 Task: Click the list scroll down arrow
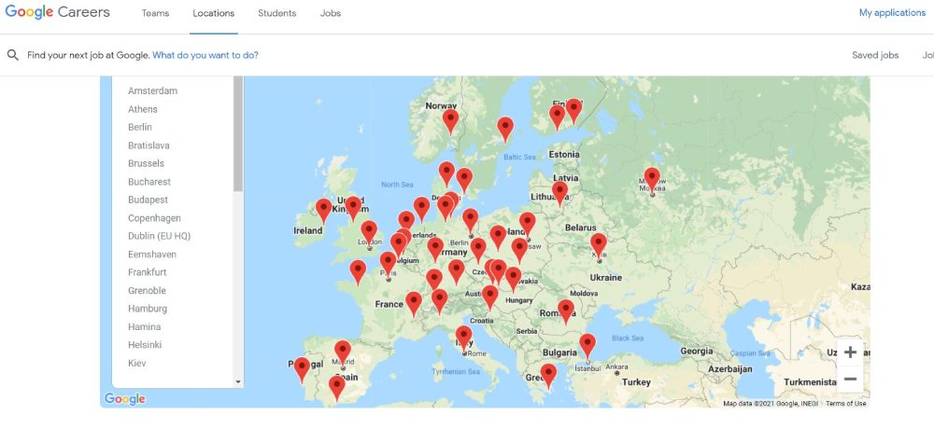(238, 382)
